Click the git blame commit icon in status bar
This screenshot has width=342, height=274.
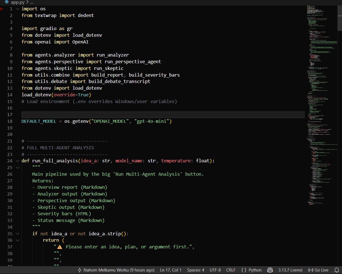click(x=80, y=270)
